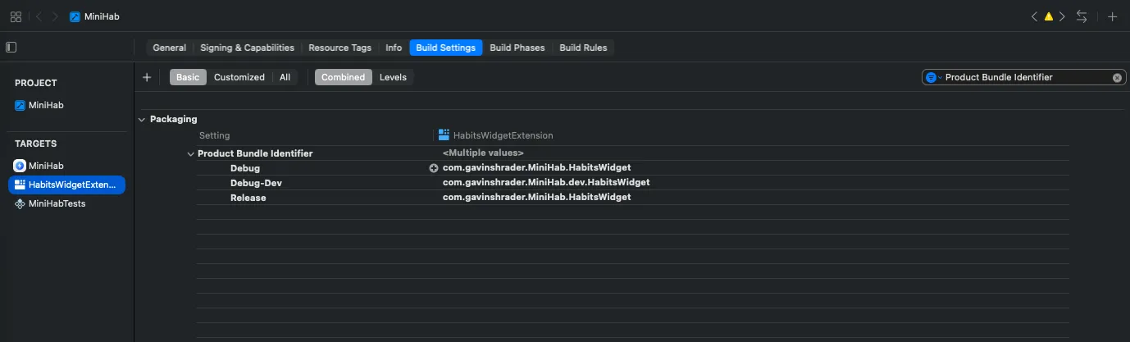Open the related items grid menu
This screenshot has width=1130, height=342.
coord(16,16)
